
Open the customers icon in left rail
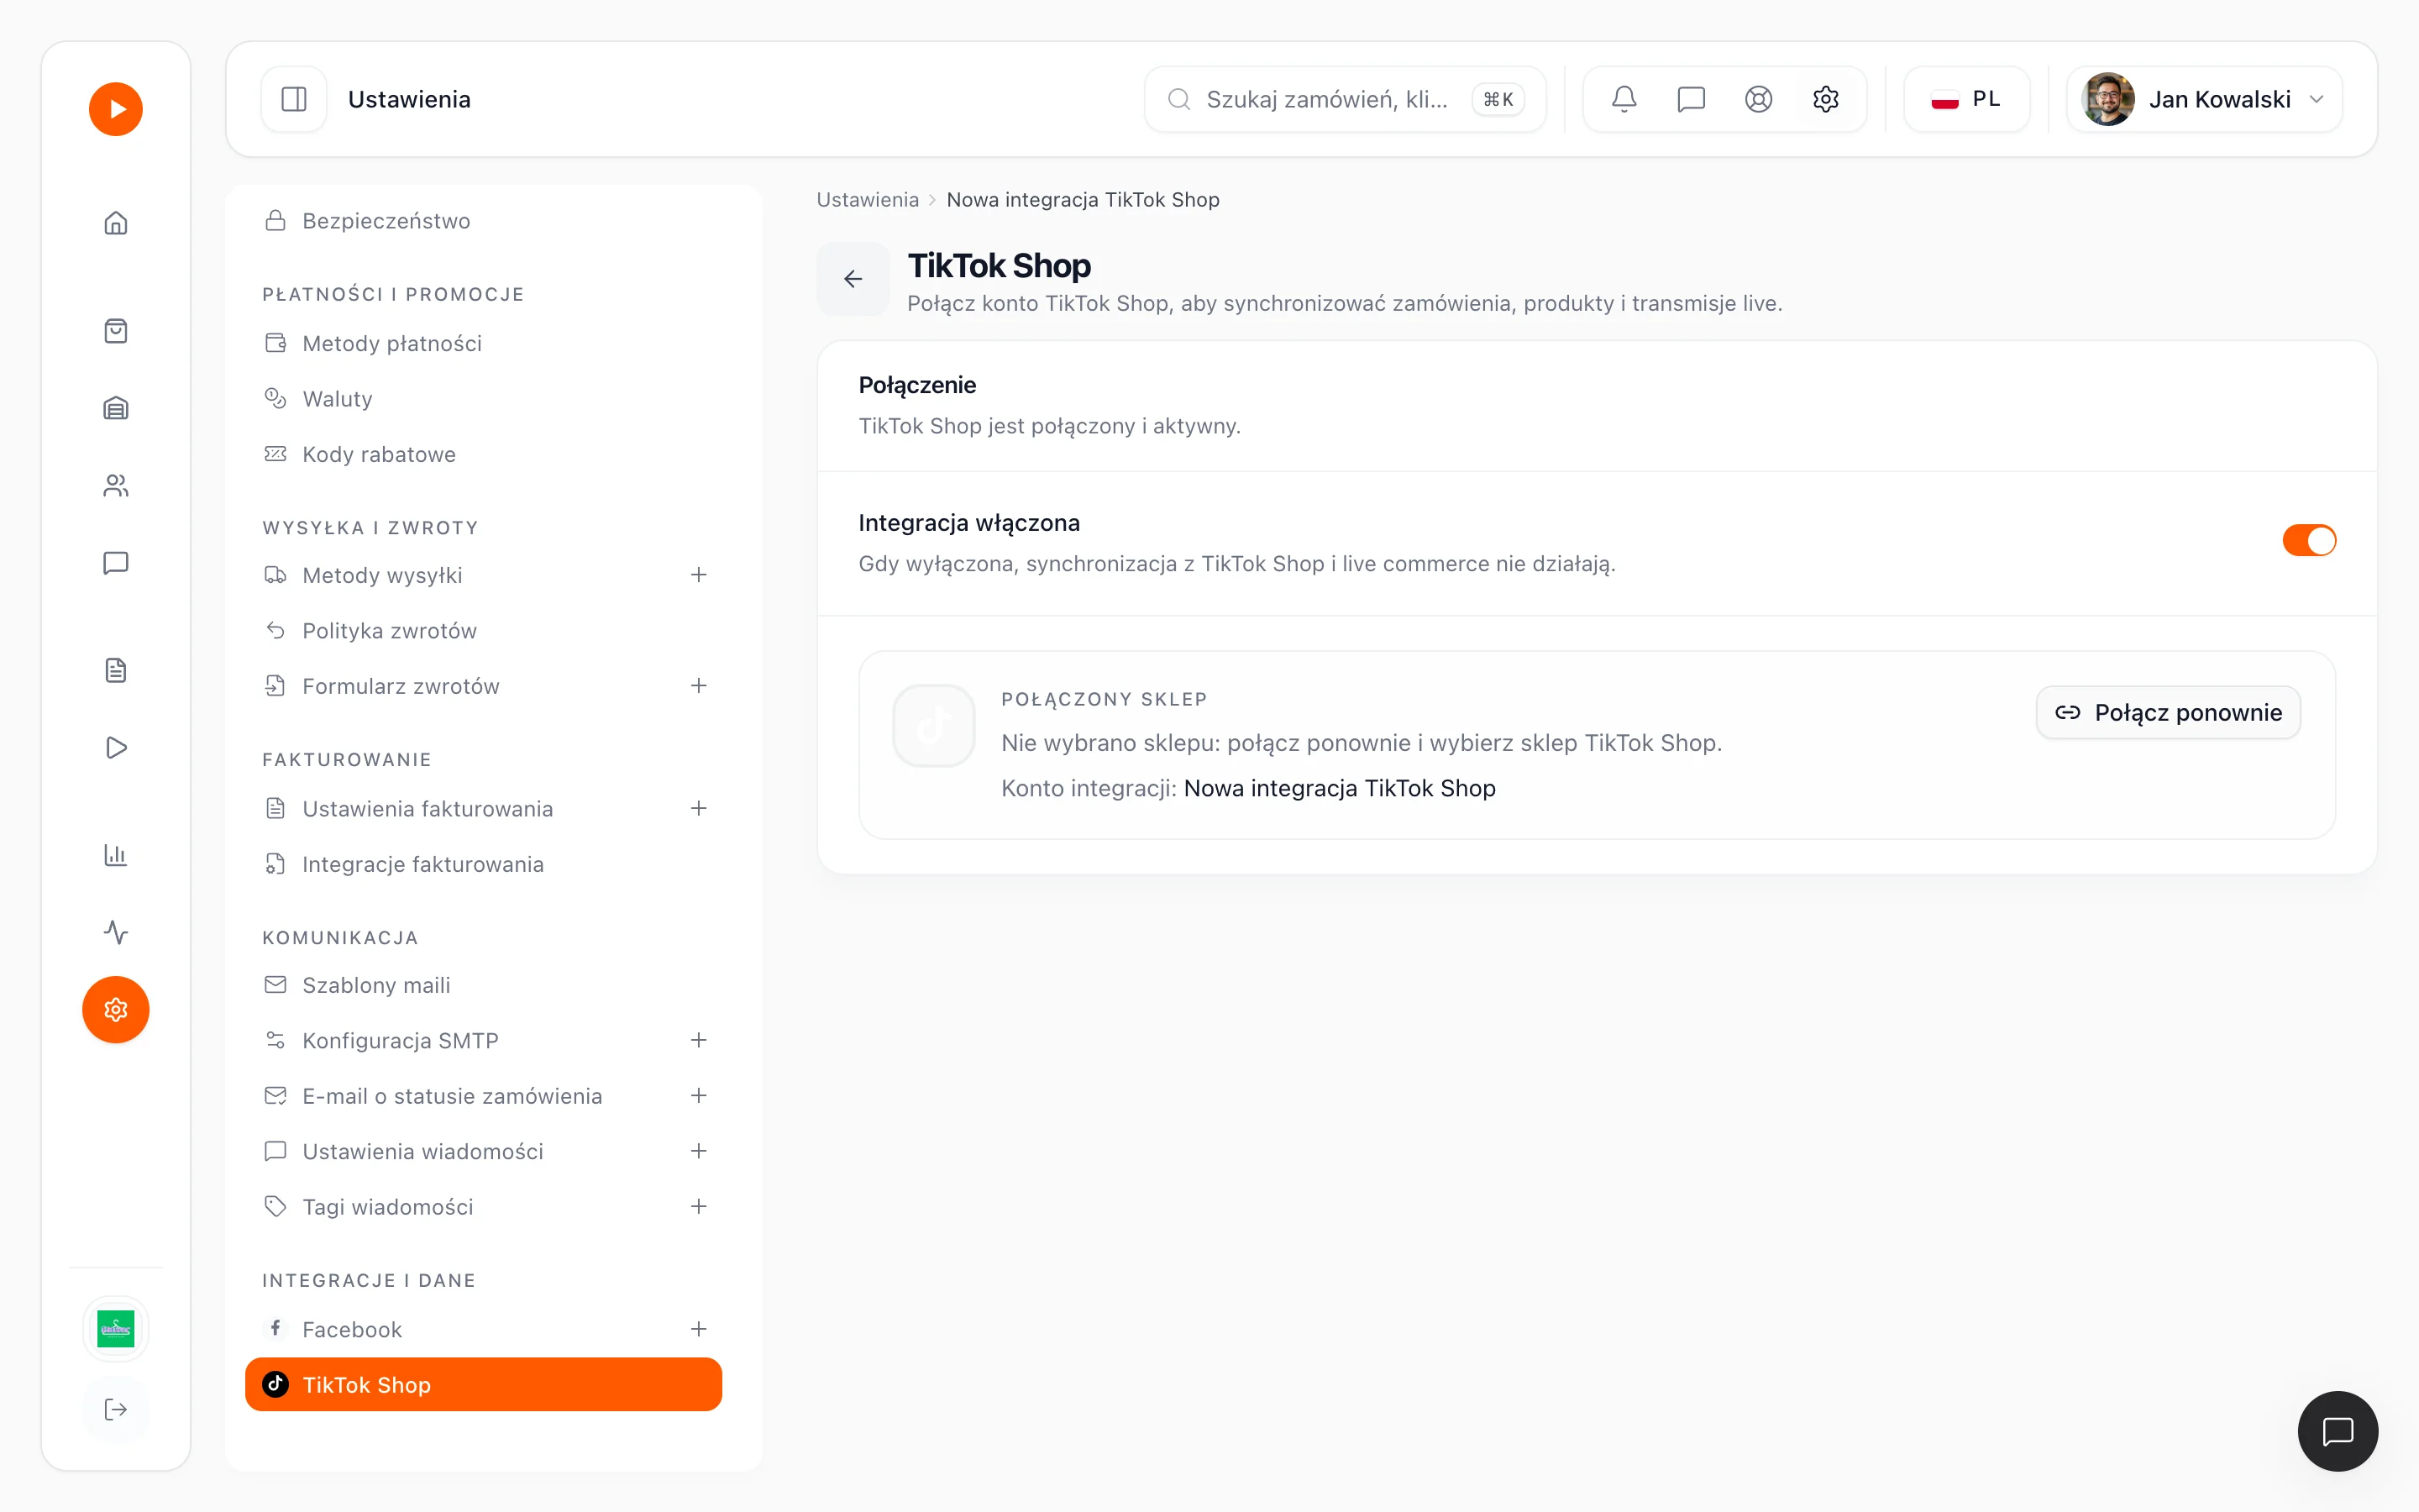pos(116,485)
